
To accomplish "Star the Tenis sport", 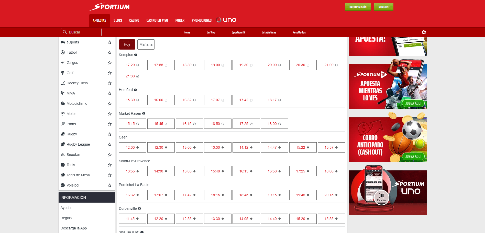I will [110, 165].
